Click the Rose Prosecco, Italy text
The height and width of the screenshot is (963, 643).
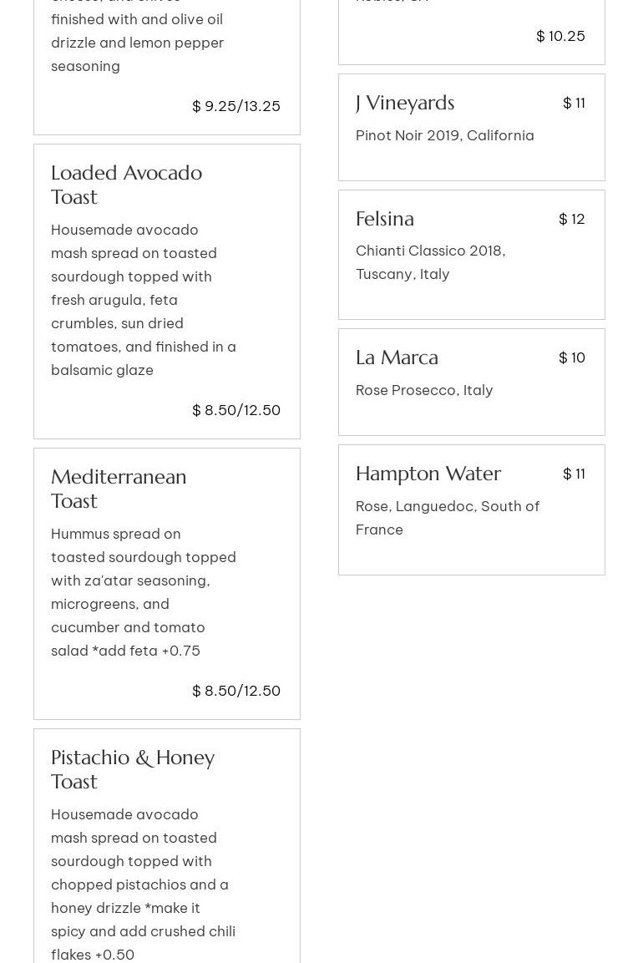(x=424, y=390)
